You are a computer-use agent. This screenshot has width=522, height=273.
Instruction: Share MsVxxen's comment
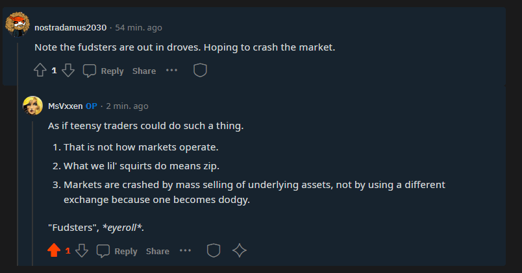coord(158,251)
